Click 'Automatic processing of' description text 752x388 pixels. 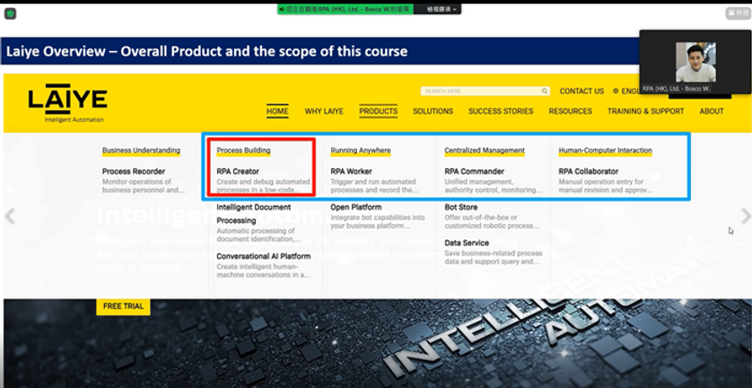tap(255, 231)
